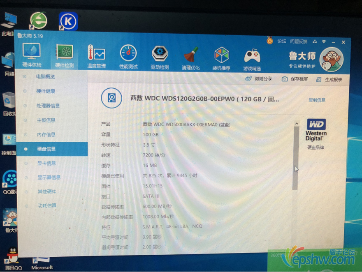Open 装机推荐 software recommendations cube icon
The width and height of the screenshot is (362, 272).
click(221, 59)
